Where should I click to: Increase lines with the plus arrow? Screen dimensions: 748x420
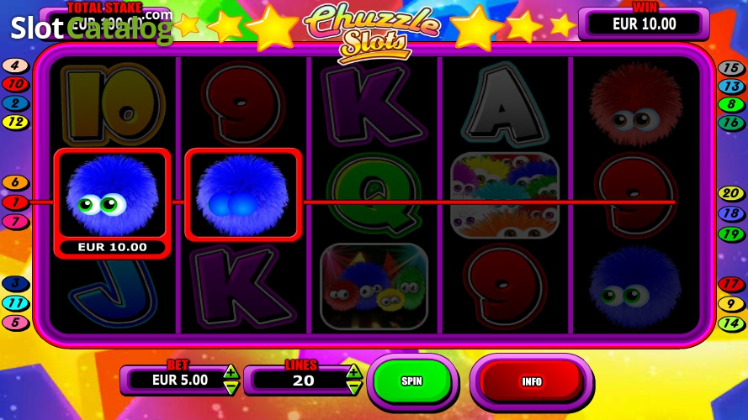pos(354,371)
